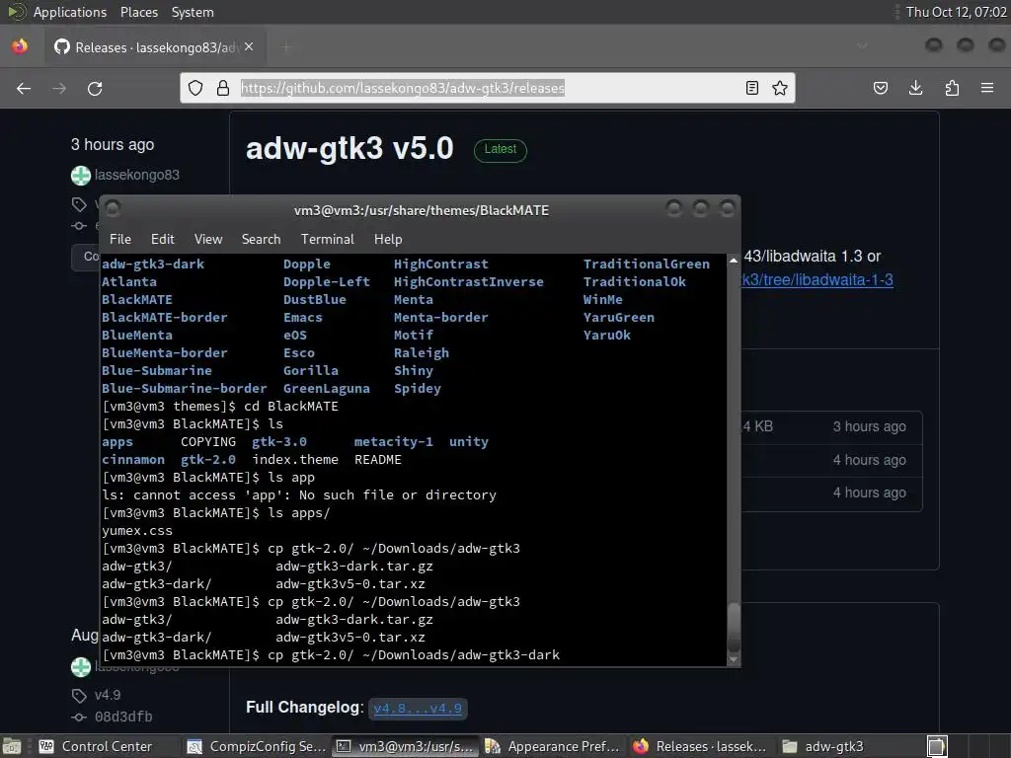Open a new tab with the plus button

pyautogui.click(x=286, y=47)
